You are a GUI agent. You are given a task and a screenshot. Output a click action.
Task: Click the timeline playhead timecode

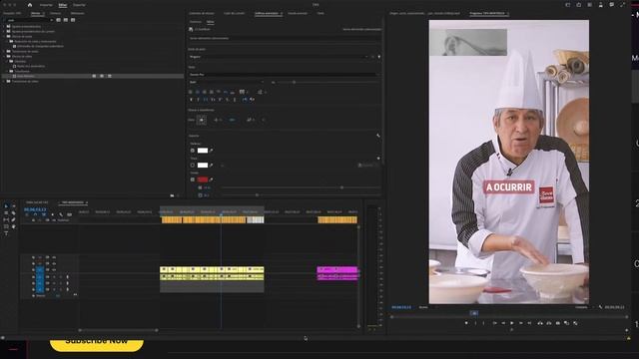35,209
